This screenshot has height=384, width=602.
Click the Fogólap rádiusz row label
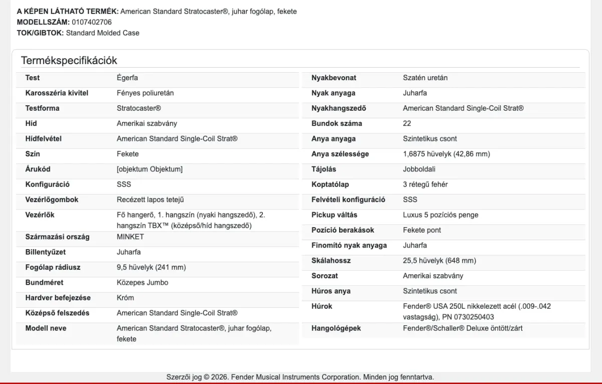[x=53, y=268]
